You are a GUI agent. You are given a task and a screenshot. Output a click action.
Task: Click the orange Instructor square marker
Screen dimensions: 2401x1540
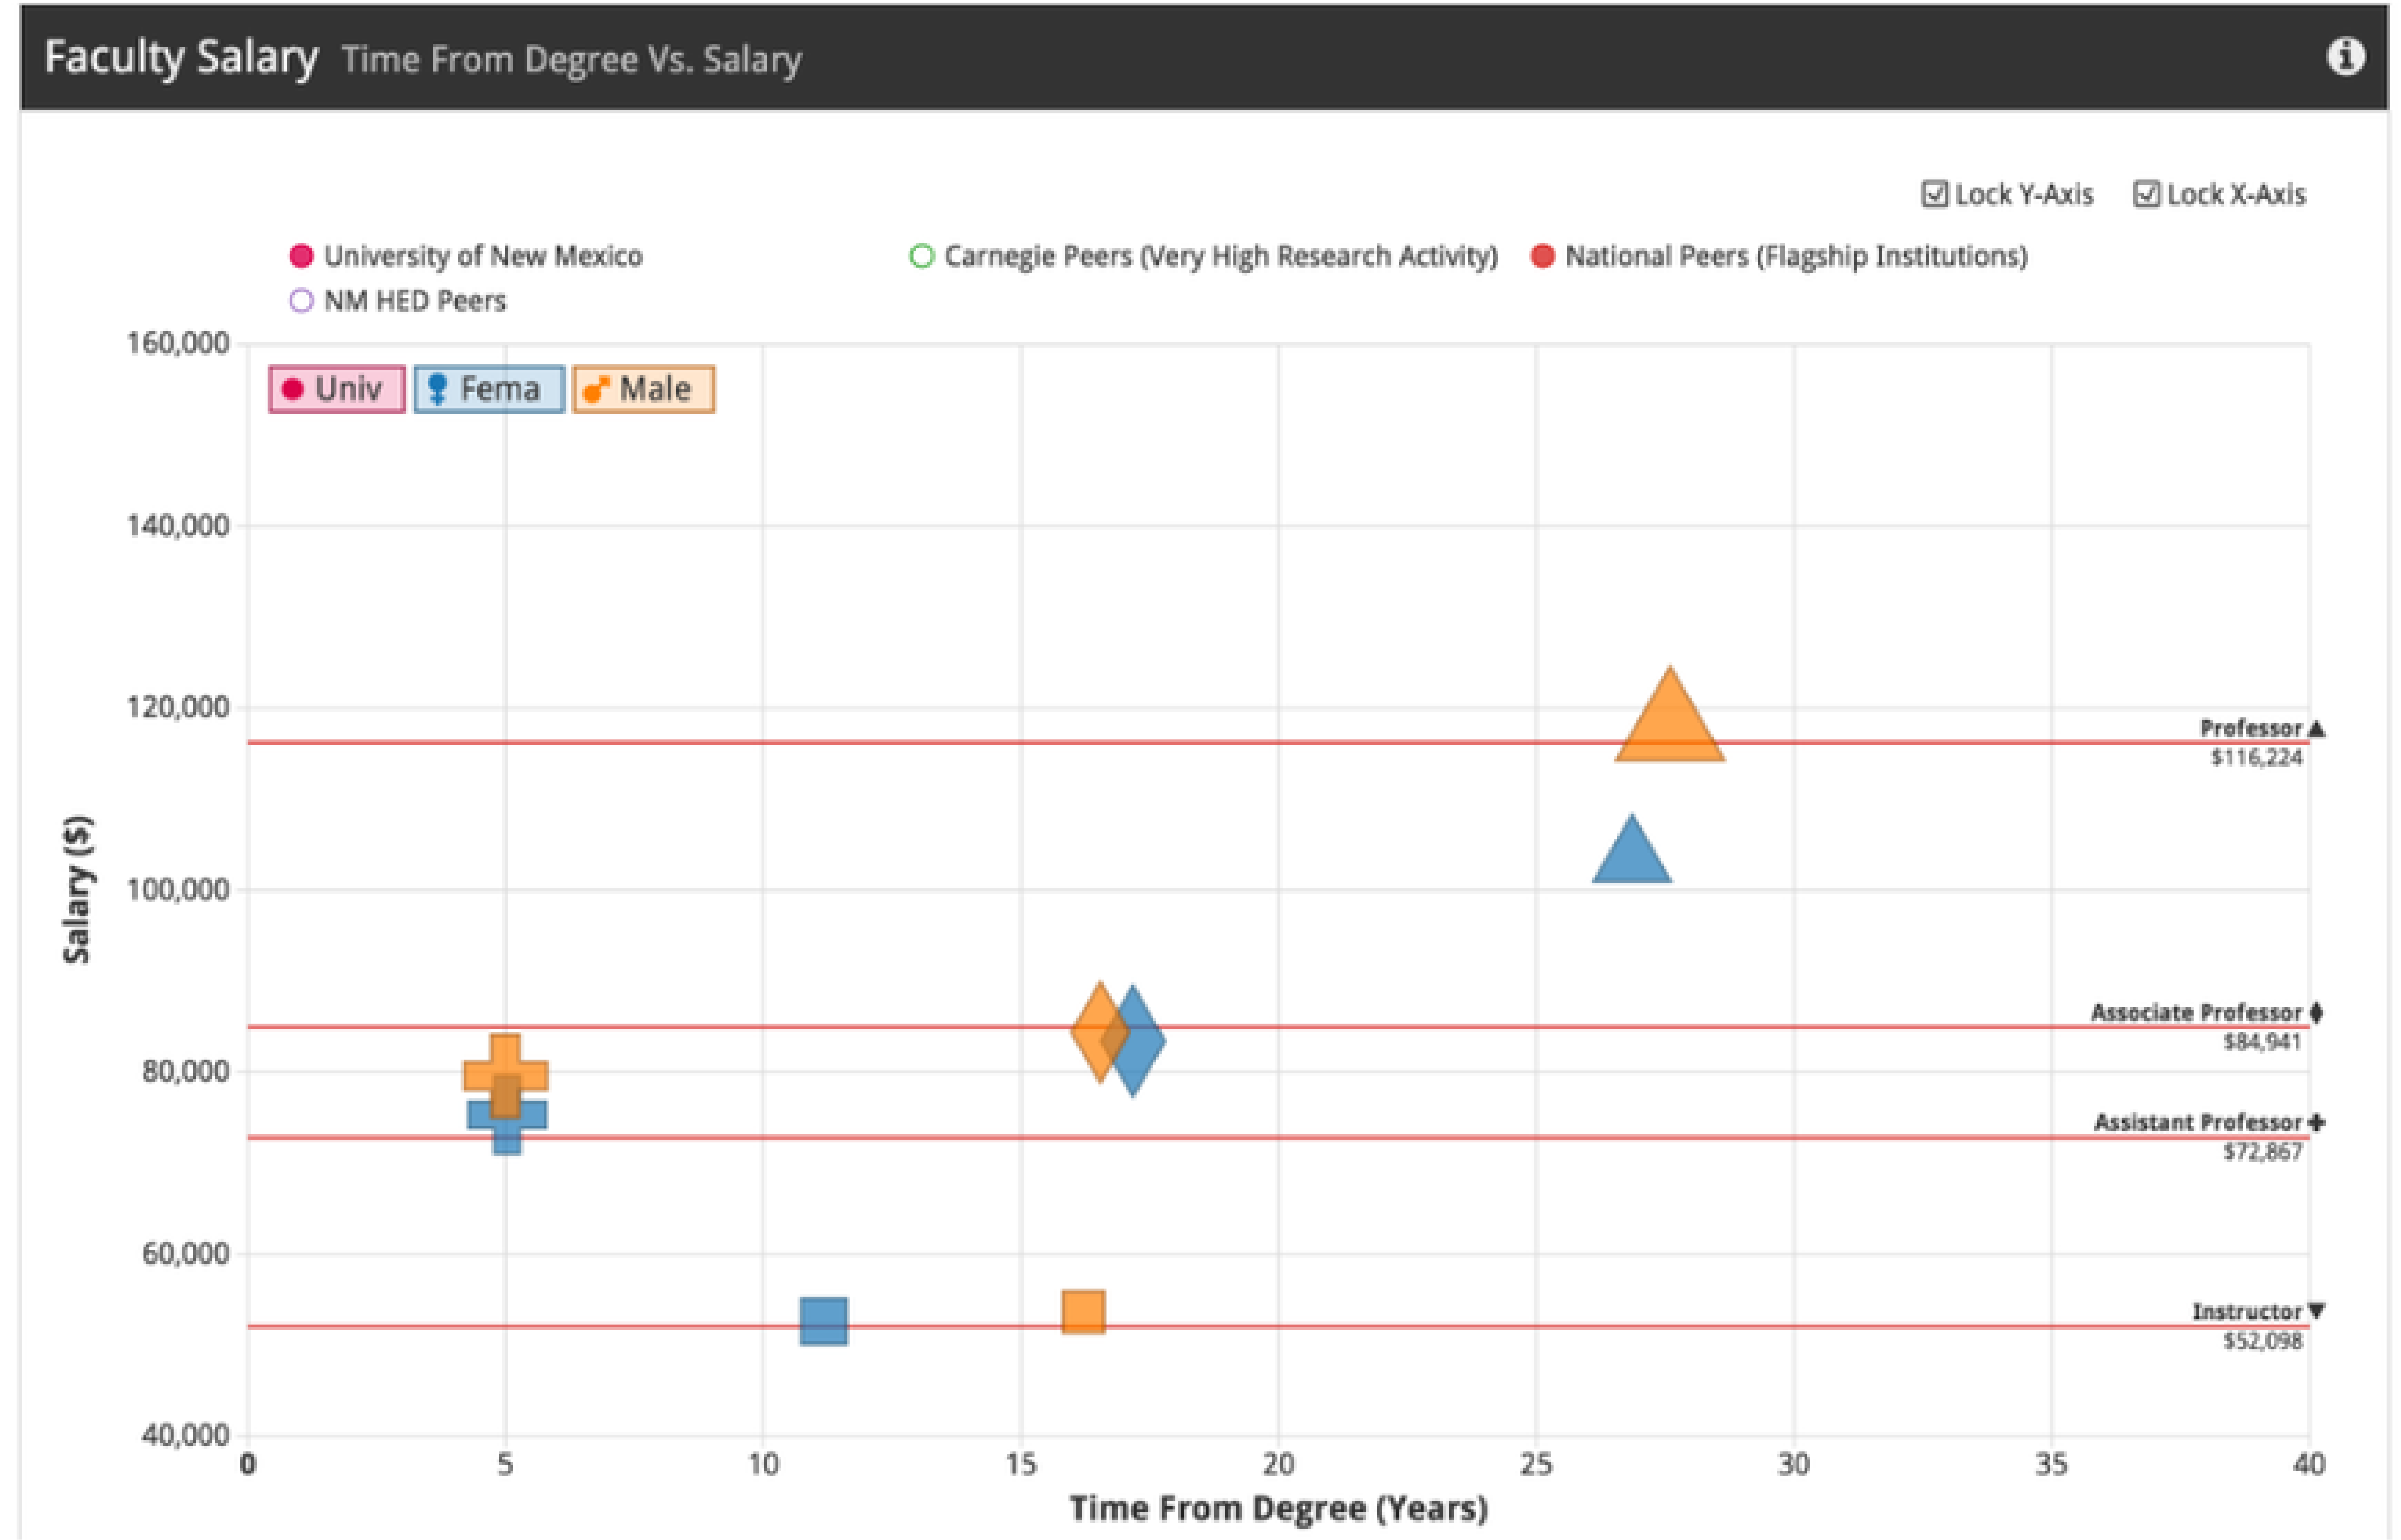coord(1083,1312)
